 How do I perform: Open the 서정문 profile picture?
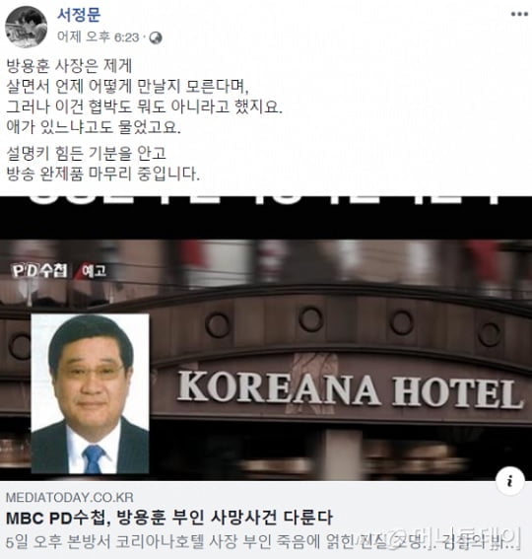[x=26, y=27]
